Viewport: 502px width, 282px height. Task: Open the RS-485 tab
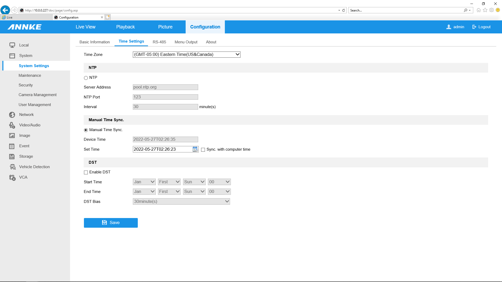159,42
